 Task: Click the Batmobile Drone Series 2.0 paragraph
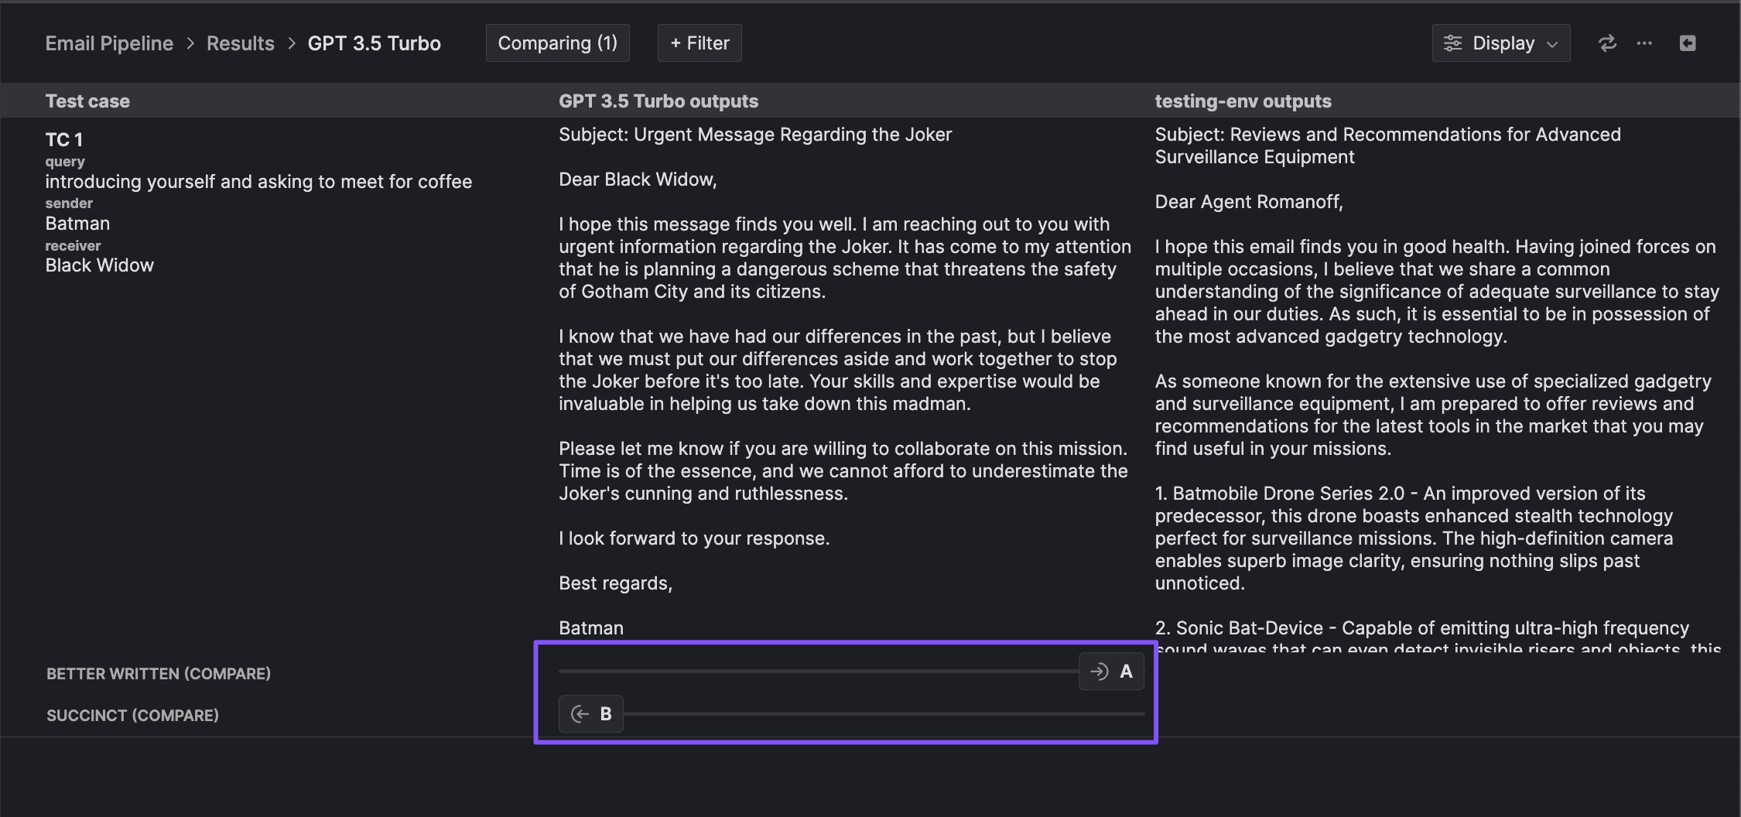[x=1414, y=538]
